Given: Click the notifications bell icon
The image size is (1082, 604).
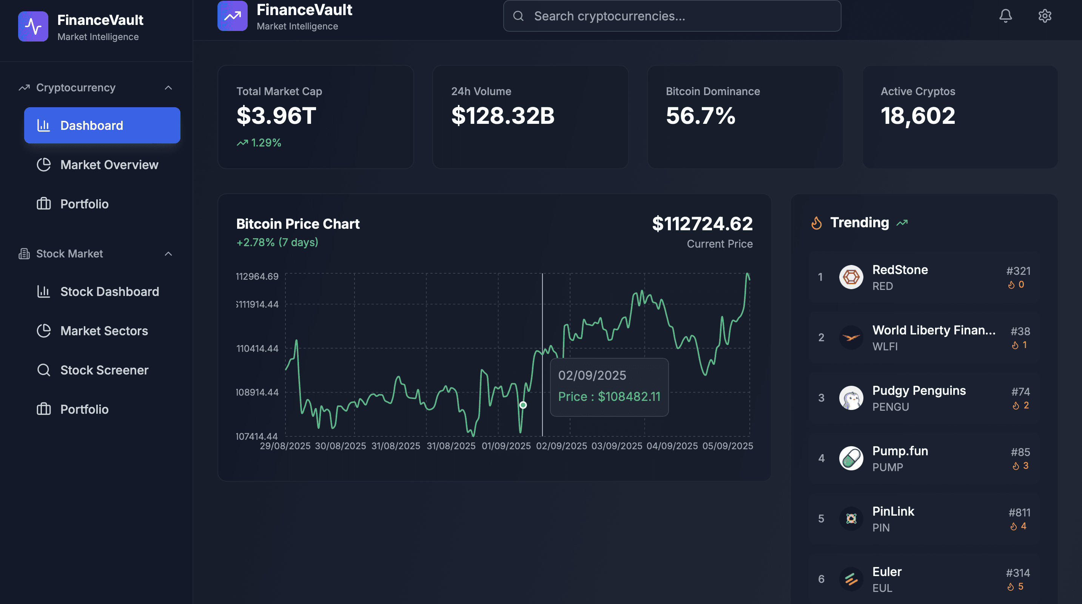Looking at the screenshot, I should click(x=1005, y=16).
